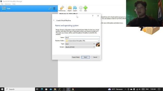Click the microphone tray icon
Image resolution: width=163 pixels, height=91 pixels.
[134, 89]
